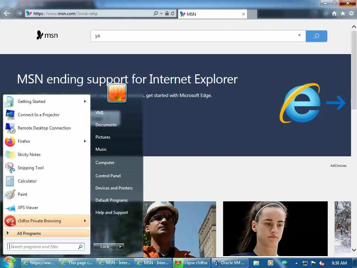This screenshot has height=268, width=357.
Task: Open Calculator icon in Start menu
Action: coord(10,181)
